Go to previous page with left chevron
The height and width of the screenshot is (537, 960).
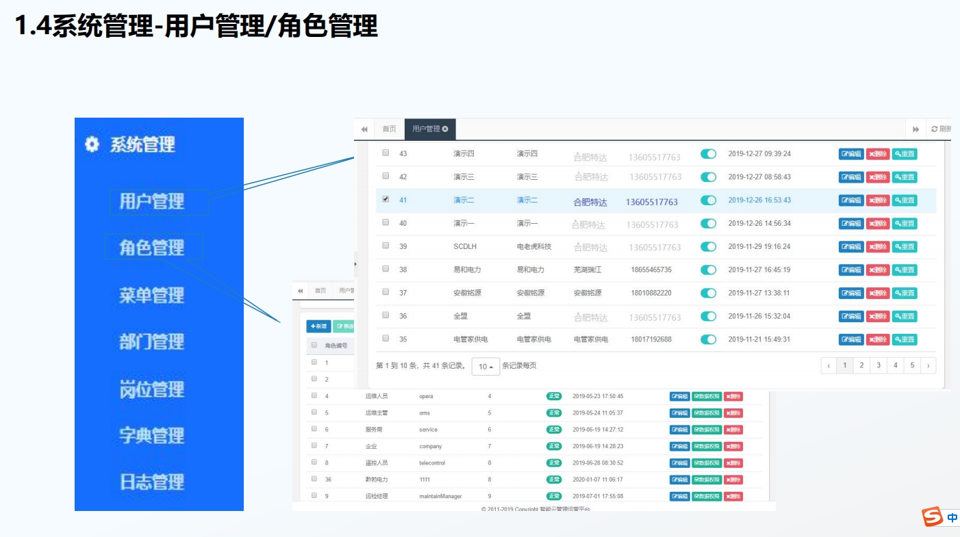coord(829,366)
